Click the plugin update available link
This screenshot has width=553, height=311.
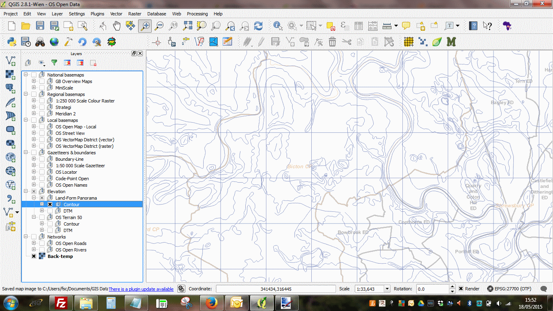point(141,289)
